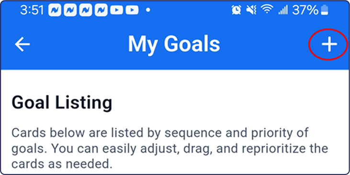Viewport: 350px width, 175px height.
Task: Tap the third of four identical notification icons
Action: (86, 10)
